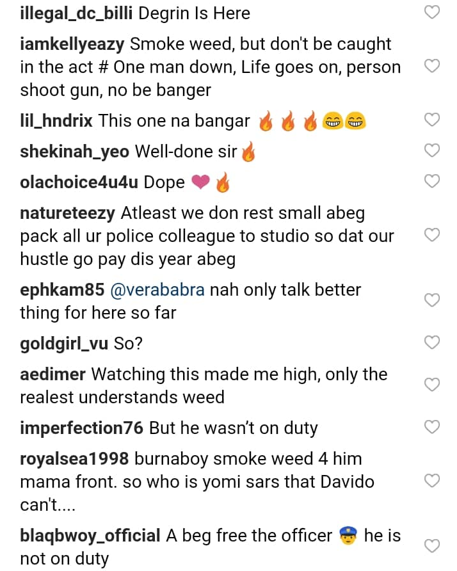The width and height of the screenshot is (457, 571).
Task: Open goldgirl_vu's profile username
Action: tap(64, 343)
